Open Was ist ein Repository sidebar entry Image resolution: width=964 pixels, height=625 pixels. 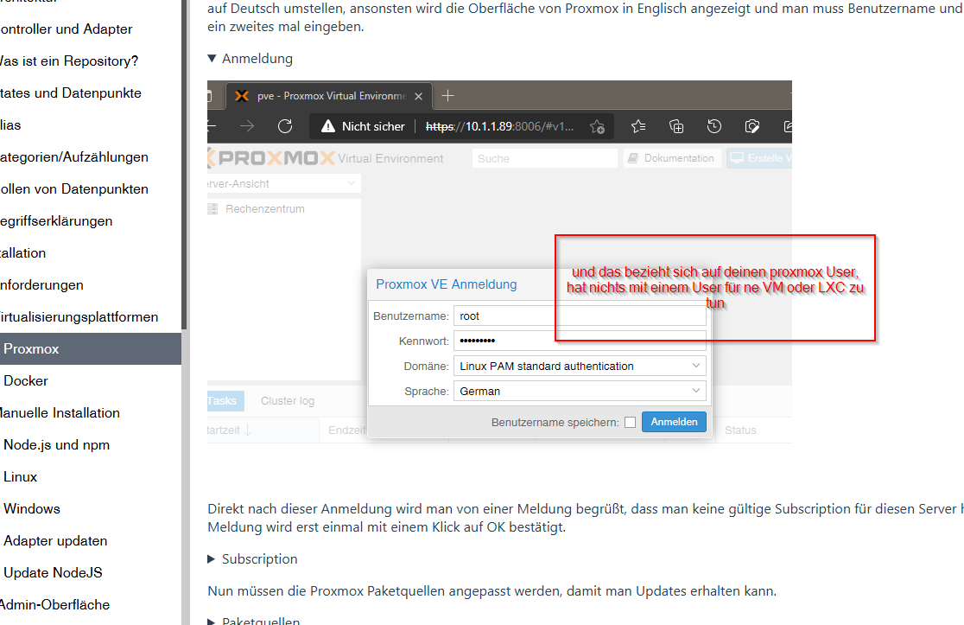point(69,61)
